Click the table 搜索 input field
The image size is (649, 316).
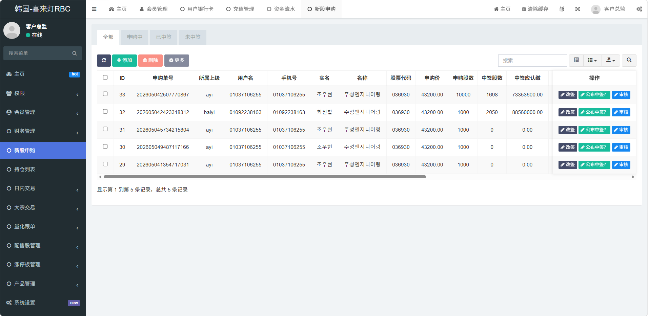tap(532, 60)
